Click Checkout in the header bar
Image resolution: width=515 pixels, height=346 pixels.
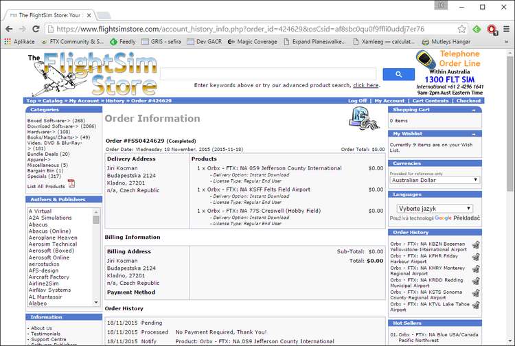(469, 101)
